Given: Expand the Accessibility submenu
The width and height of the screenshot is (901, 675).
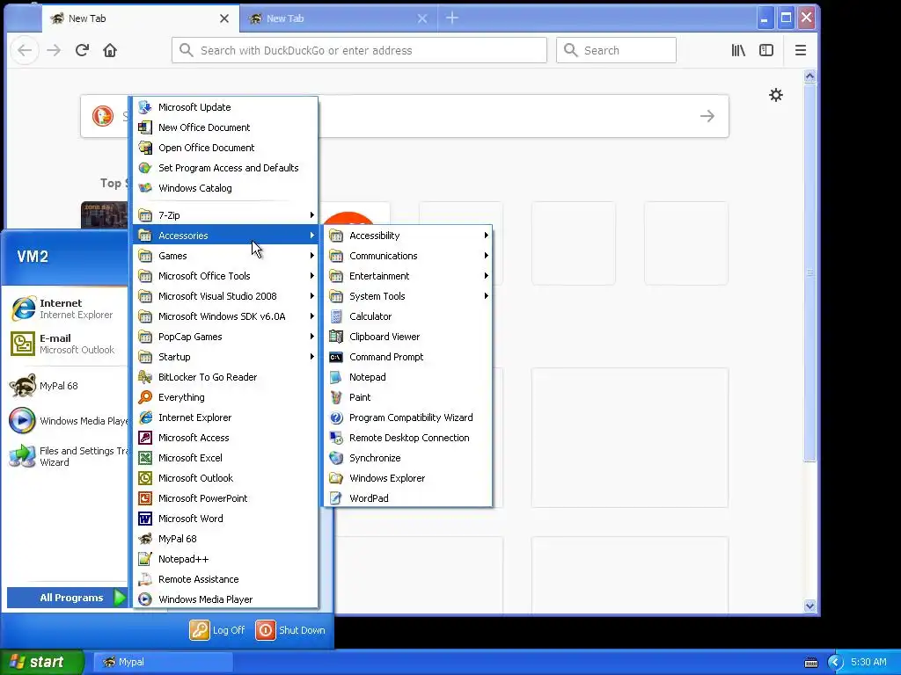Looking at the screenshot, I should pyautogui.click(x=407, y=236).
